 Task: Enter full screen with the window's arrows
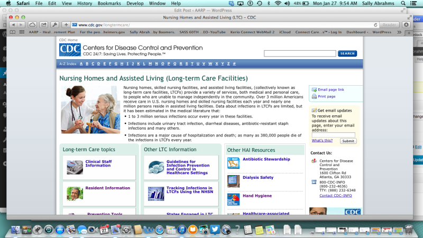[409, 17]
